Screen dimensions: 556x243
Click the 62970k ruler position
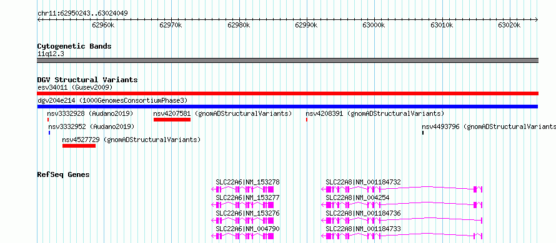coord(171,25)
